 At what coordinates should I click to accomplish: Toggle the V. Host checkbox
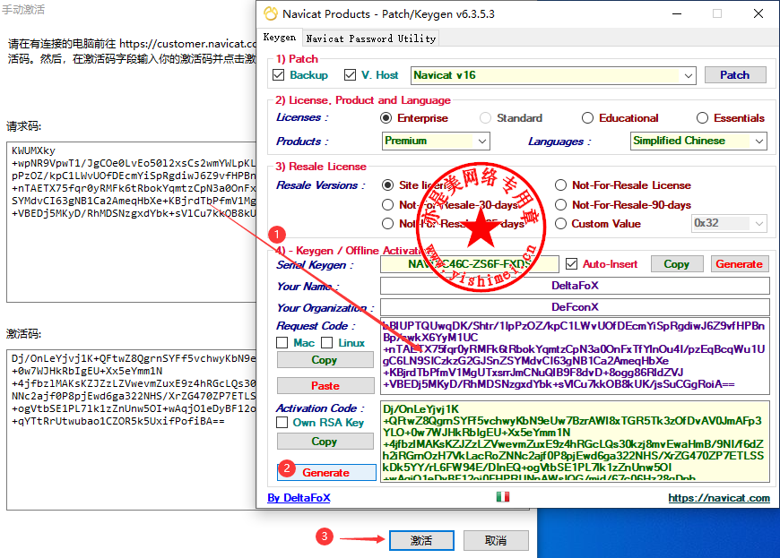[351, 75]
